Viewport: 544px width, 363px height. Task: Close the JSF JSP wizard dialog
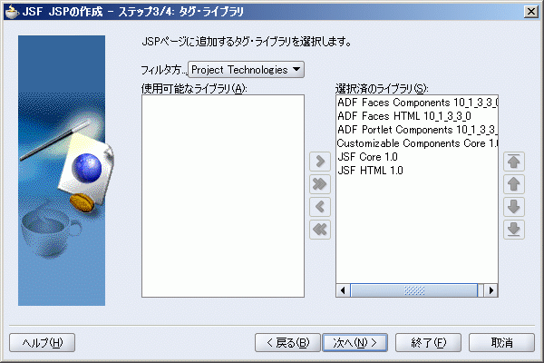click(531, 12)
